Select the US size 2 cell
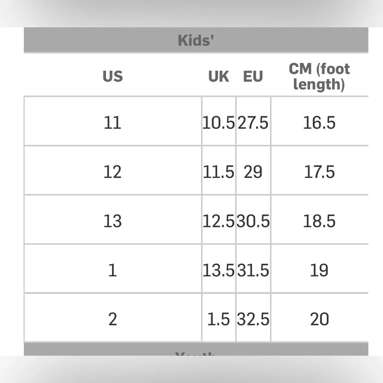 click(x=113, y=319)
